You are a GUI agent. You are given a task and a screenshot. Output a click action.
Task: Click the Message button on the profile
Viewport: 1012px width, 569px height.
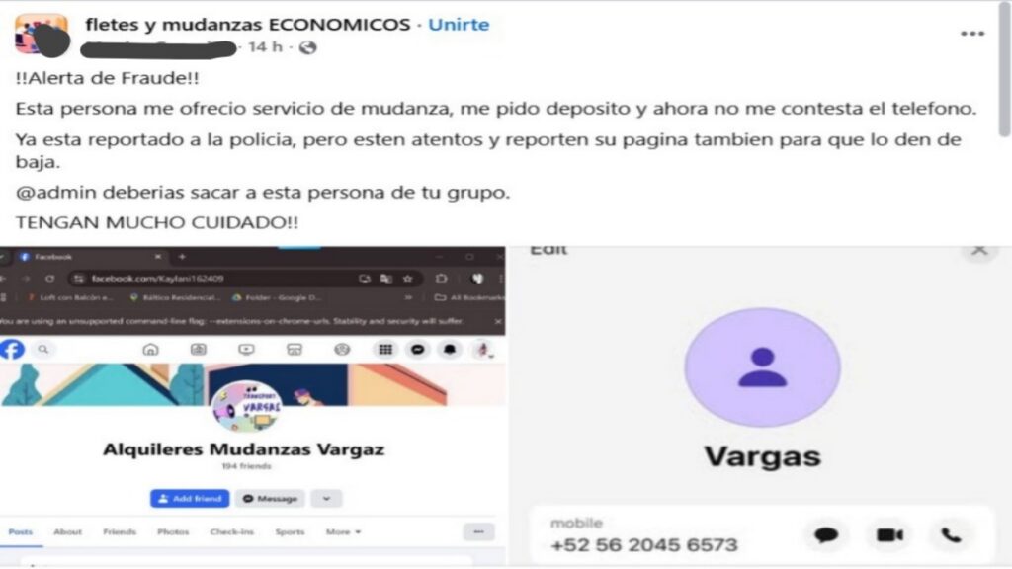tap(270, 499)
